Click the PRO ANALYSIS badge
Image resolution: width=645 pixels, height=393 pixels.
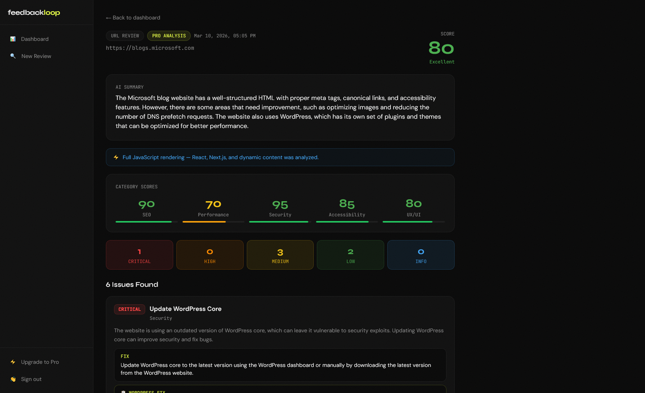click(169, 36)
